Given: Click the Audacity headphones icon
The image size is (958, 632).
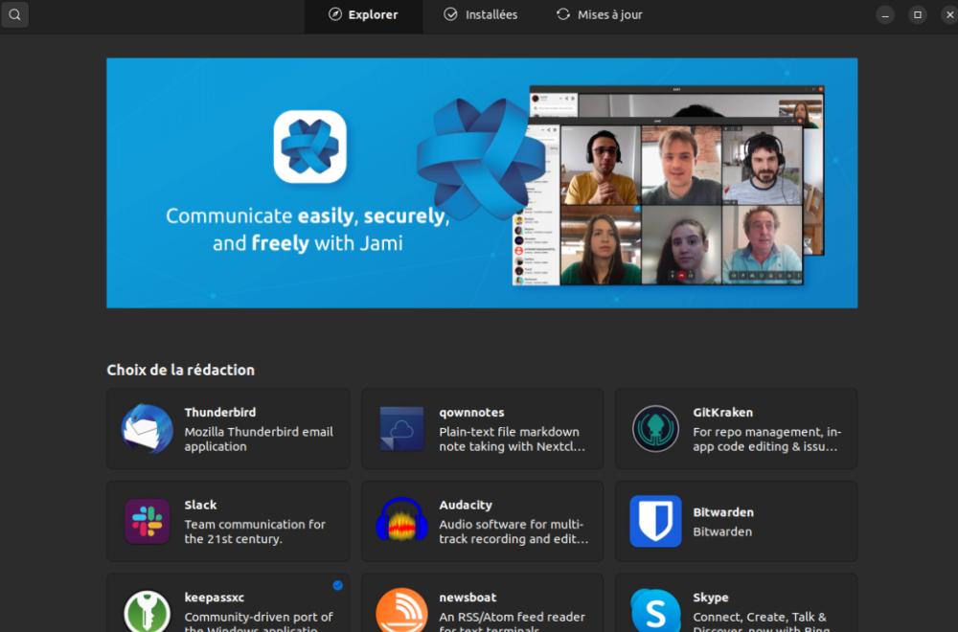Looking at the screenshot, I should pos(401,521).
